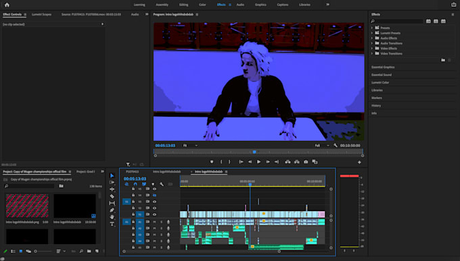Image resolution: width=460 pixels, height=261 pixels.
Task: Toggle Linked Selection in timeline
Action: point(144,184)
